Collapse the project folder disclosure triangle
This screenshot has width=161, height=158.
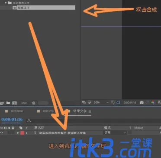tap(6, 3)
